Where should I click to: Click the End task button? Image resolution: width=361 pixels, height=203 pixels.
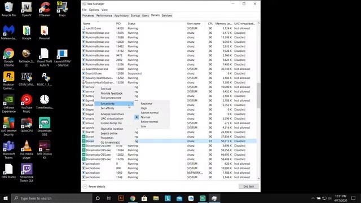(248, 187)
